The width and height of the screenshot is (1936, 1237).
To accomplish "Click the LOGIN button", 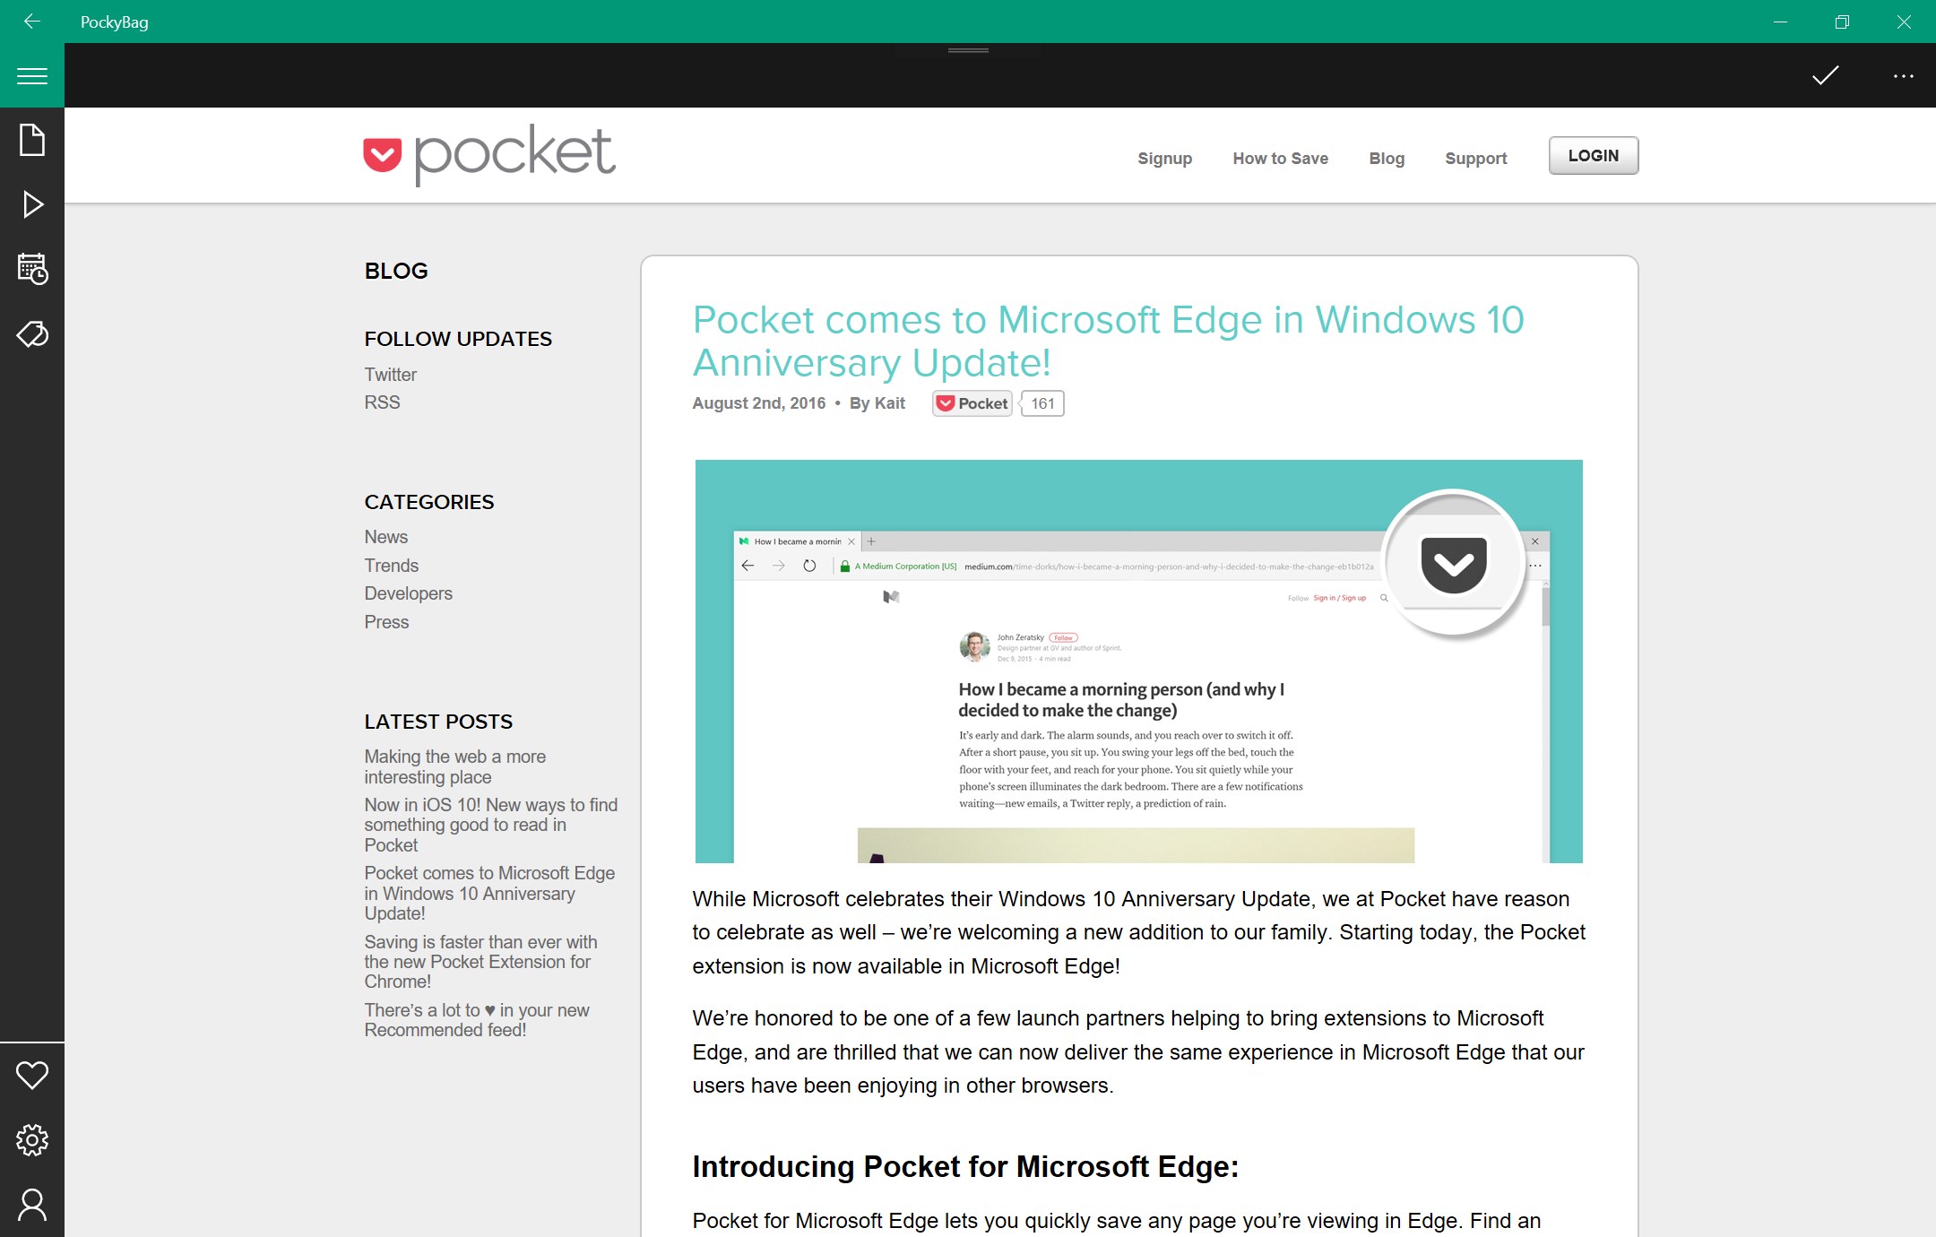I will point(1593,156).
